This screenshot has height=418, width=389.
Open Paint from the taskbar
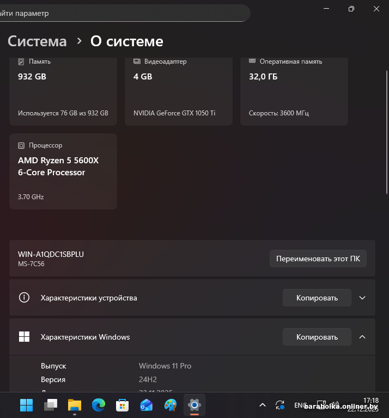click(x=170, y=405)
